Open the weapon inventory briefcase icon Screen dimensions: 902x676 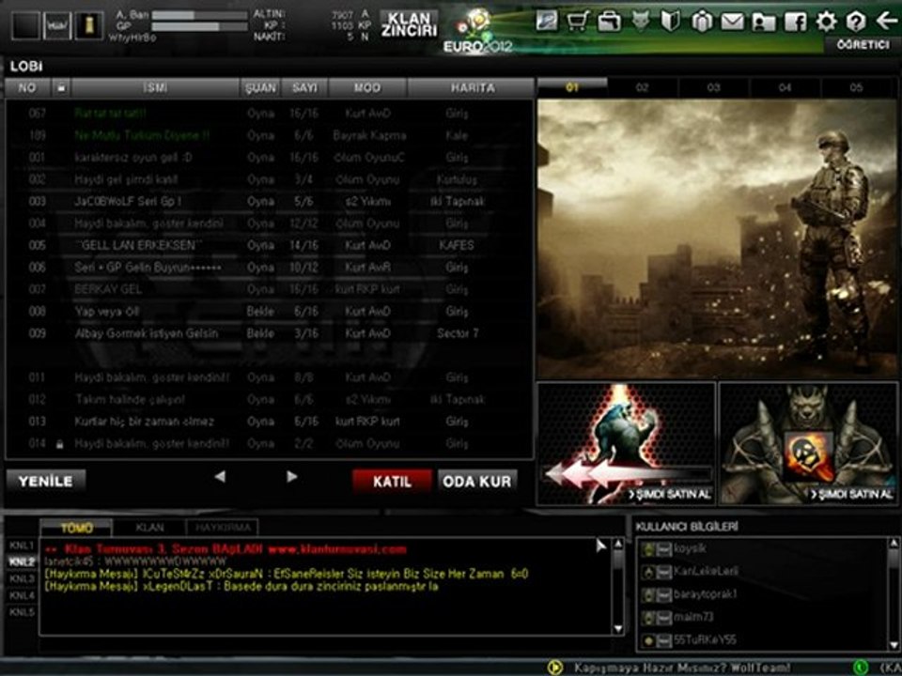(x=609, y=22)
